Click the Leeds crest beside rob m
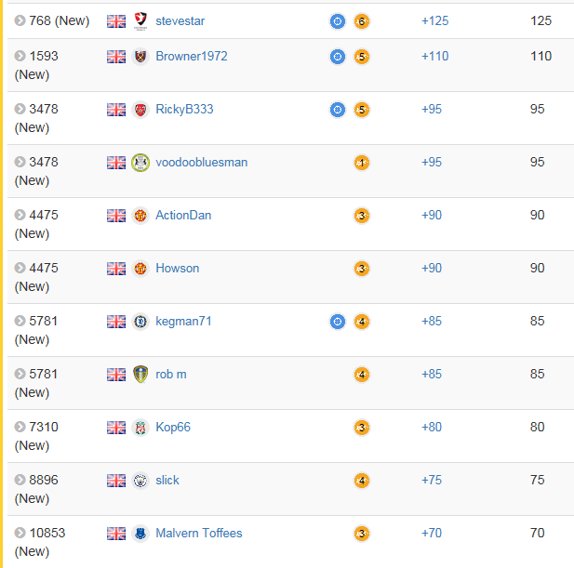574x568 pixels. pyautogui.click(x=140, y=375)
